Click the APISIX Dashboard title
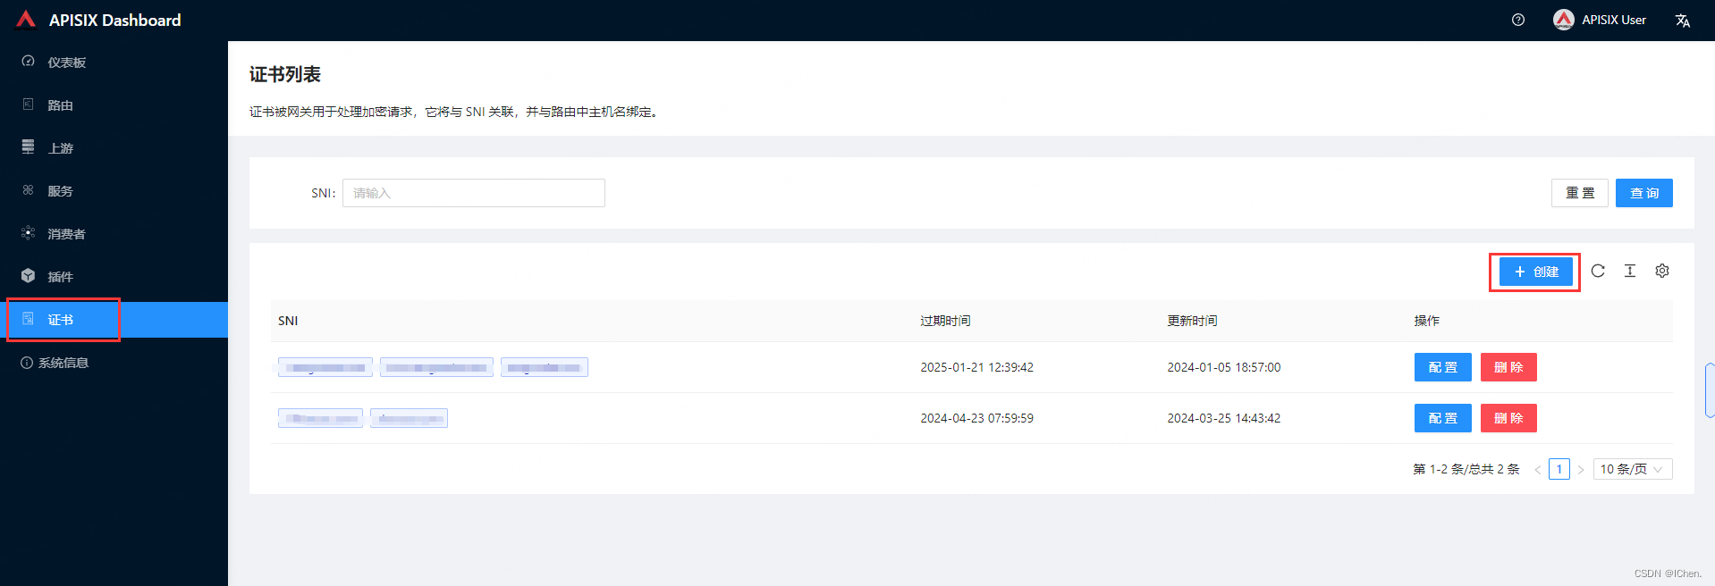The image size is (1715, 586). pyautogui.click(x=114, y=20)
